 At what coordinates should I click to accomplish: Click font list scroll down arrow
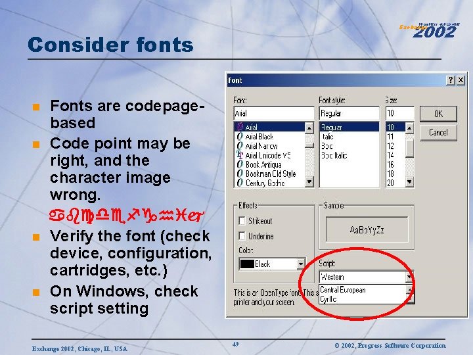(x=309, y=181)
